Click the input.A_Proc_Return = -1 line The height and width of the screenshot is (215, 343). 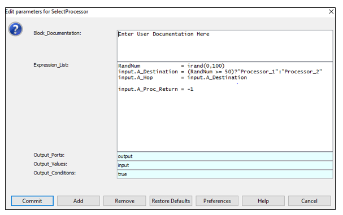156,89
